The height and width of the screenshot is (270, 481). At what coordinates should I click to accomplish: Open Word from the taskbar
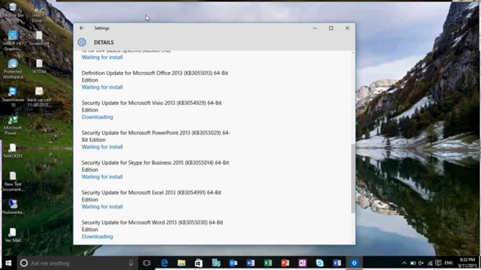pyautogui.click(x=251, y=263)
